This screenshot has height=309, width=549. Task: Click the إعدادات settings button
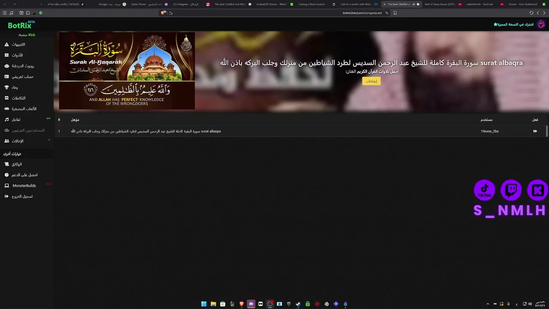(371, 81)
